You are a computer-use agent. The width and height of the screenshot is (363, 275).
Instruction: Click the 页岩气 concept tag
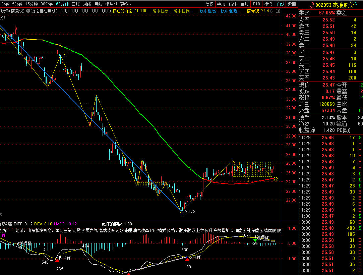click(92, 230)
